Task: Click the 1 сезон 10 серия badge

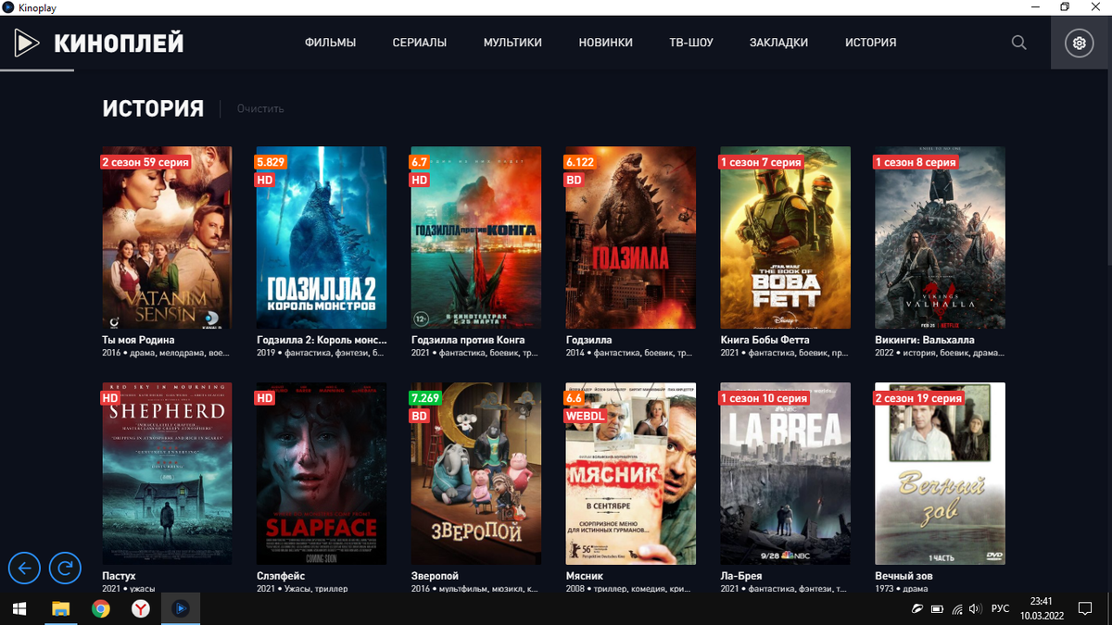Action: pos(764,398)
